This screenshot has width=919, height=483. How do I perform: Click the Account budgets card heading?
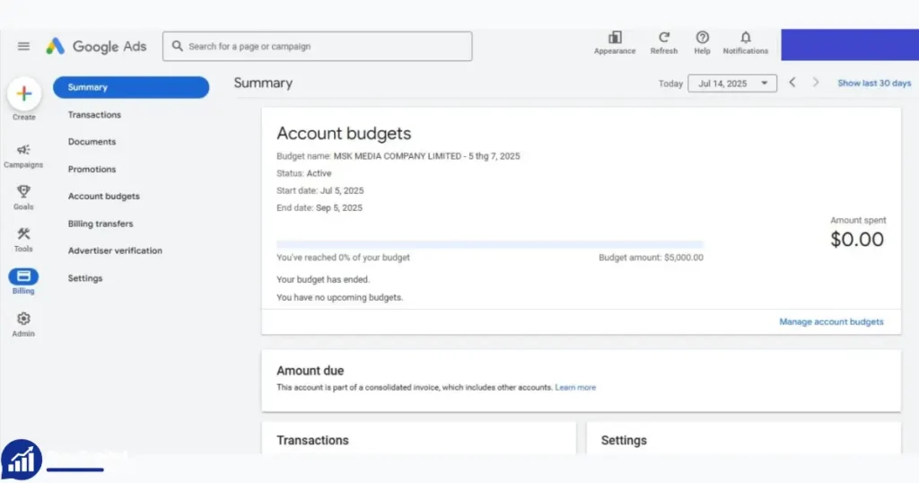(344, 134)
